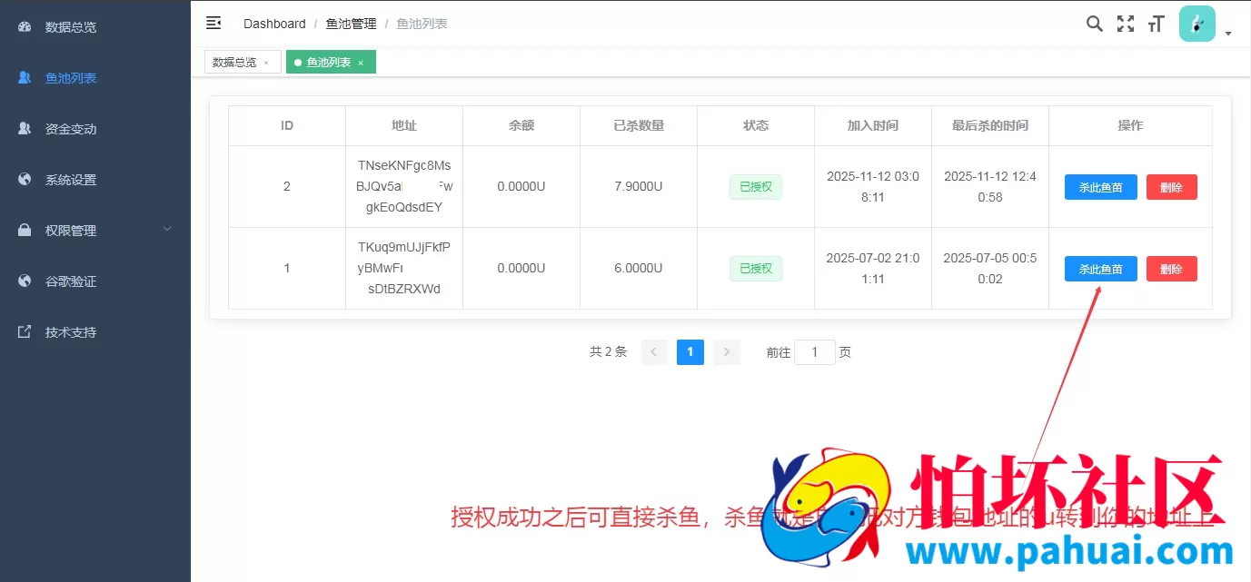Go to next page arrow
This screenshot has width=1251, height=582.
tap(727, 352)
